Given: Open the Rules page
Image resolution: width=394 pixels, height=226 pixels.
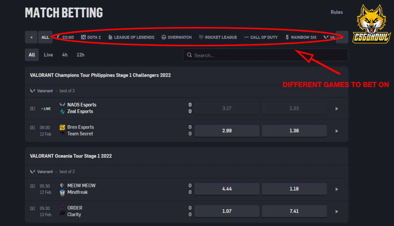Looking at the screenshot, I should 337,12.
